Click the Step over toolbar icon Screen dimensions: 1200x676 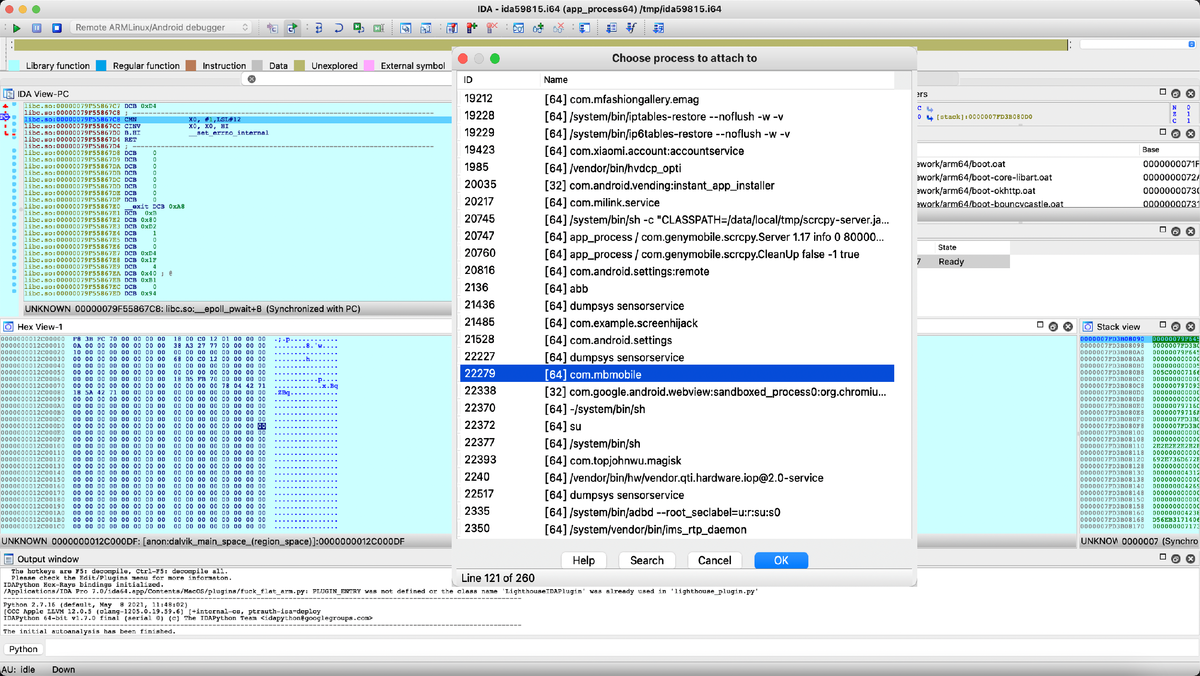coord(338,28)
